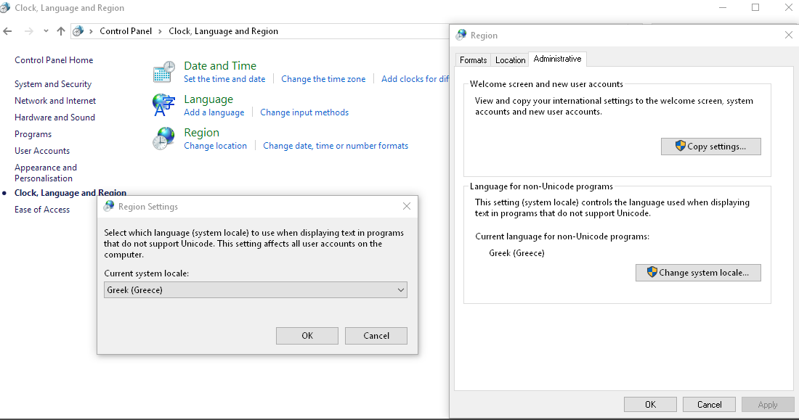The width and height of the screenshot is (799, 420).
Task: Open Hardware and Sound category
Action: point(54,118)
